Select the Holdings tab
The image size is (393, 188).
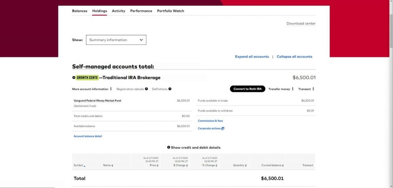[99, 11]
